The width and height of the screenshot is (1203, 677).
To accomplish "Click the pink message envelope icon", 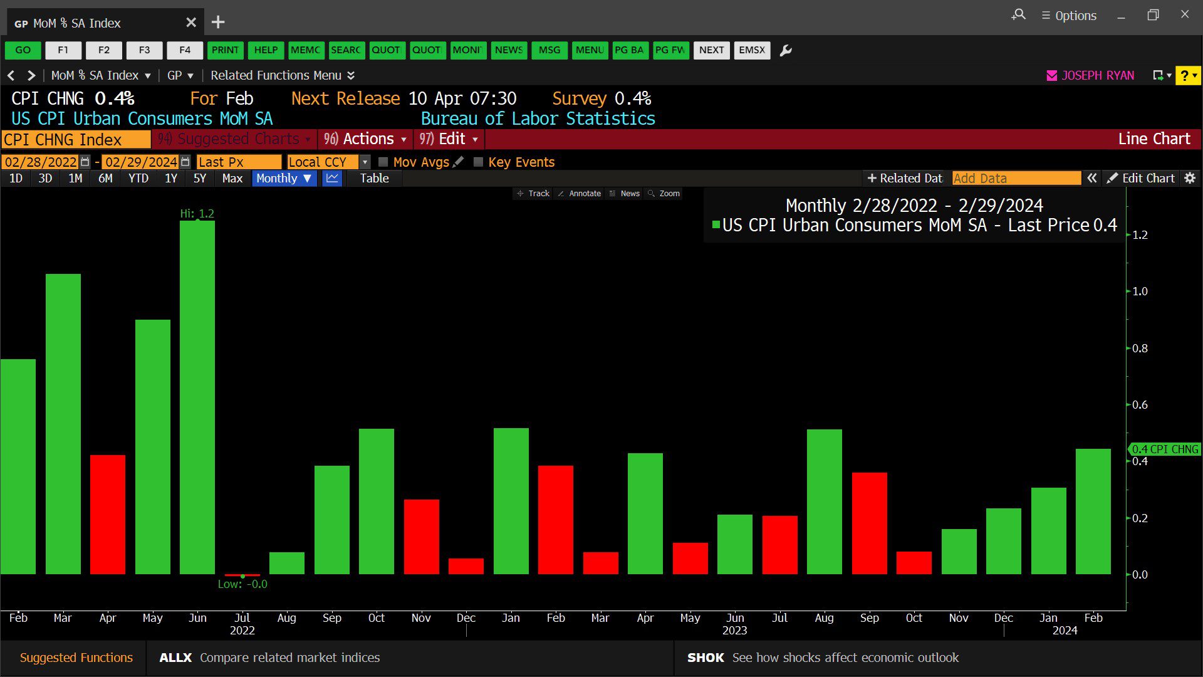I will point(1052,75).
